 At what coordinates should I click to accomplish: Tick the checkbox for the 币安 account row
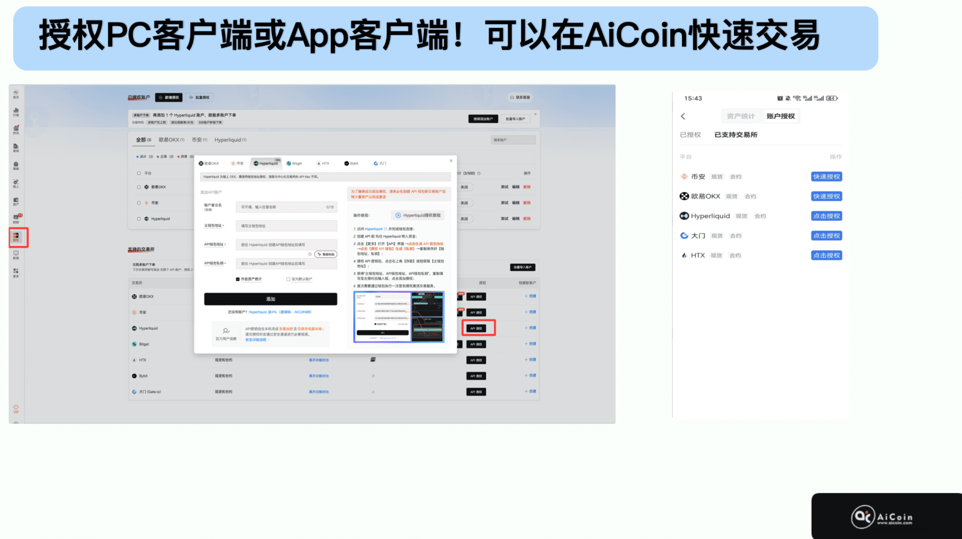click(138, 203)
